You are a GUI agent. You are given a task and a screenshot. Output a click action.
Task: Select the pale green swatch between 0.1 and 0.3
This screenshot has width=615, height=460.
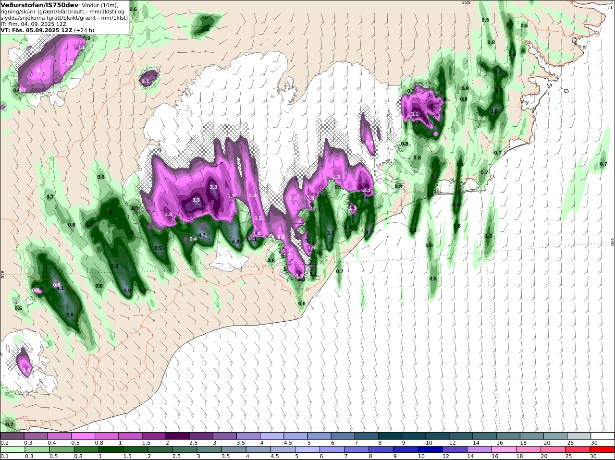12,449
